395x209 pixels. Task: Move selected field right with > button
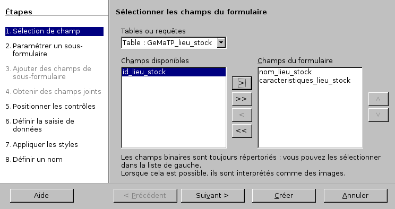point(242,83)
